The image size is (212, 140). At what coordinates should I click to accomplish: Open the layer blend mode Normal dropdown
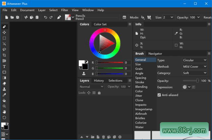(91, 87)
